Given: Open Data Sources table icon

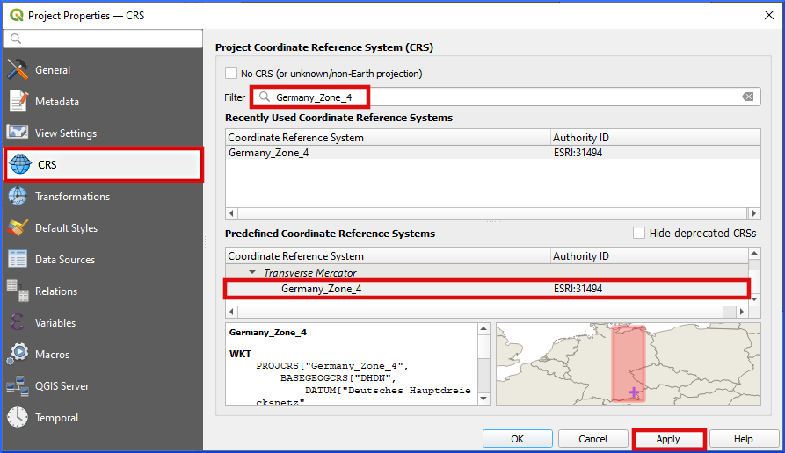Looking at the screenshot, I should (18, 259).
